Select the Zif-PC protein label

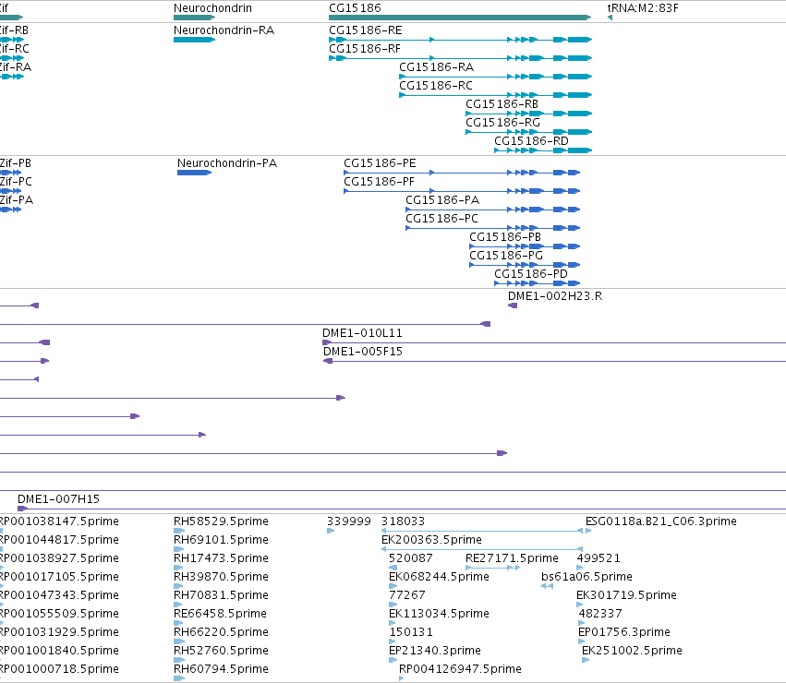16,182
